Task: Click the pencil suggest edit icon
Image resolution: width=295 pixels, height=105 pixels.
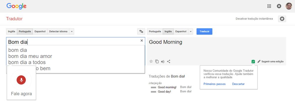Action: 259,61
